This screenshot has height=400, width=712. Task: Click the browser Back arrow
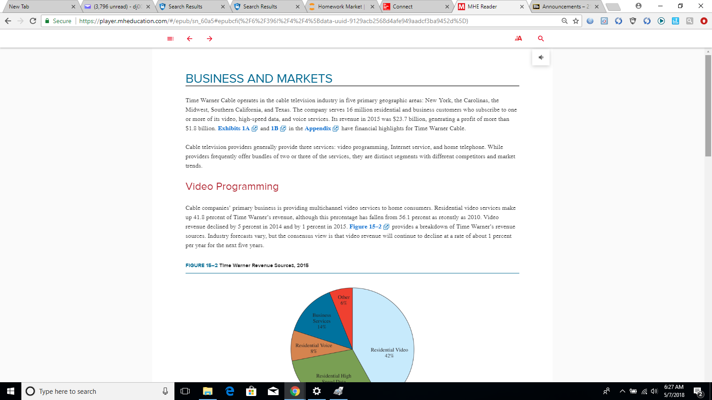click(8, 21)
